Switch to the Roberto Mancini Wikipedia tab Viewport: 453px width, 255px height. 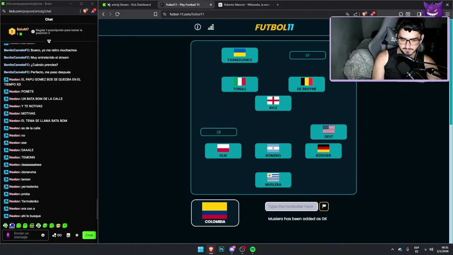pos(244,5)
